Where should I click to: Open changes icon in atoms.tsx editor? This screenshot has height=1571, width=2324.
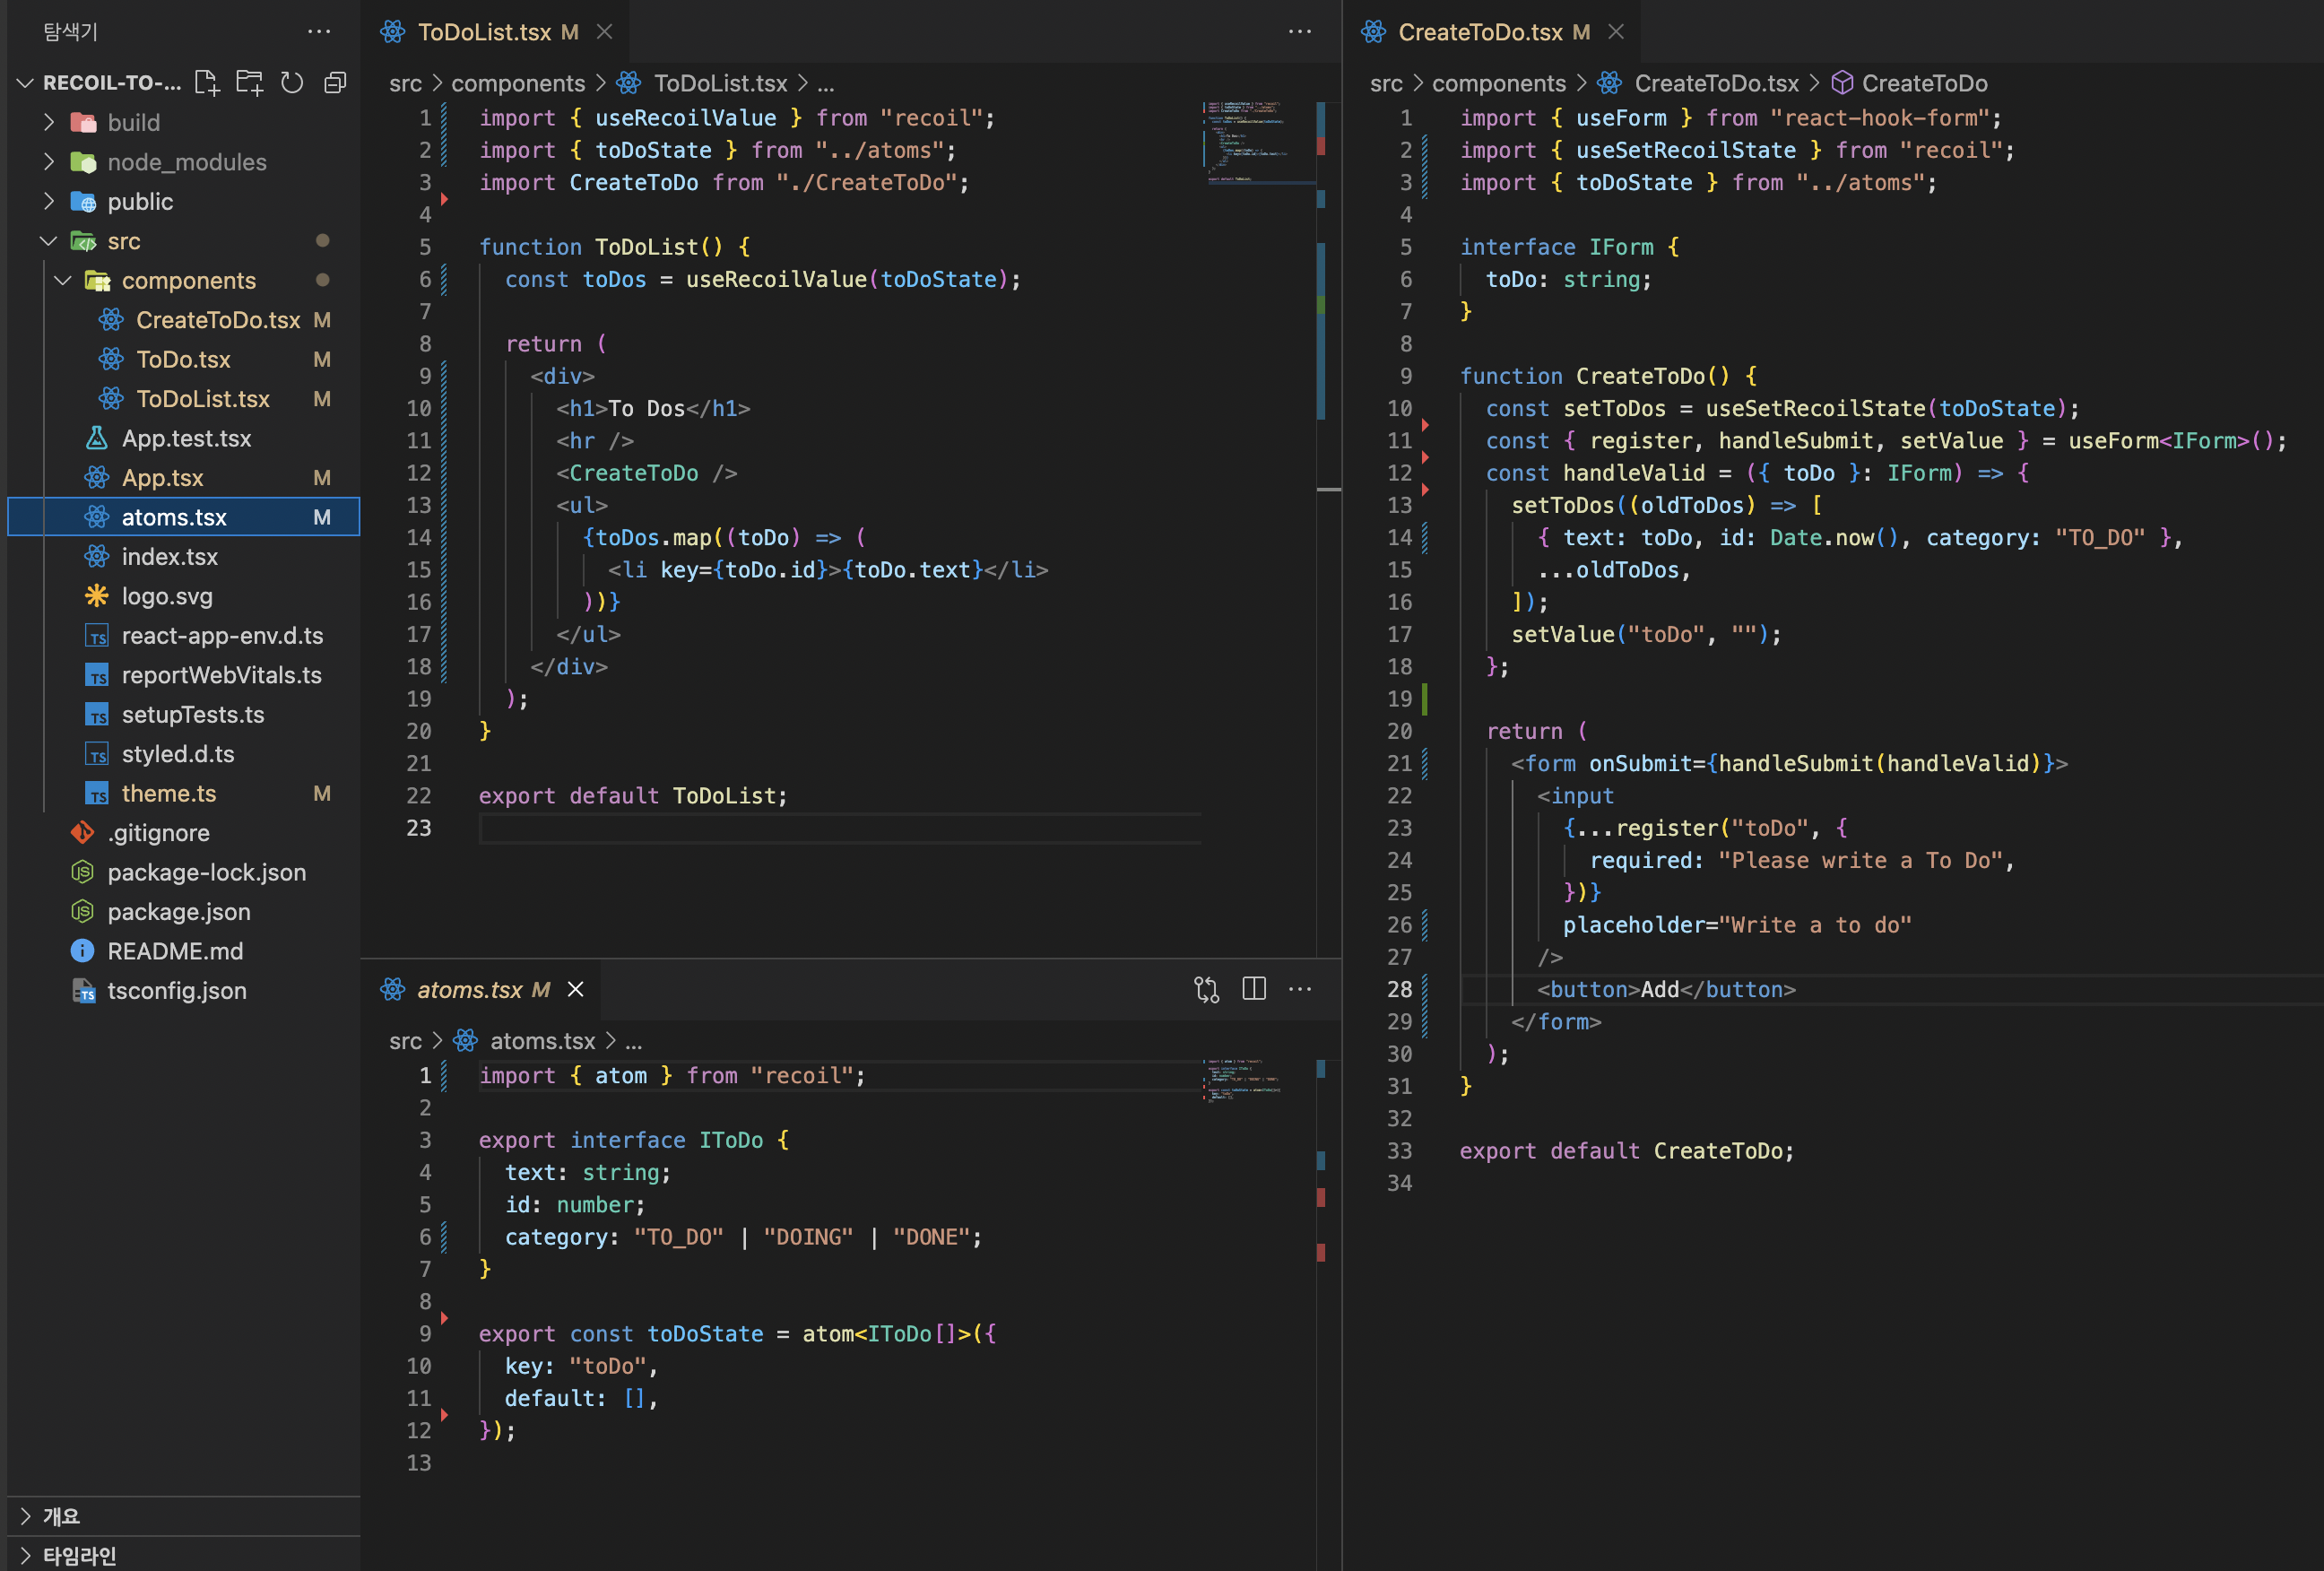pyautogui.click(x=1206, y=989)
